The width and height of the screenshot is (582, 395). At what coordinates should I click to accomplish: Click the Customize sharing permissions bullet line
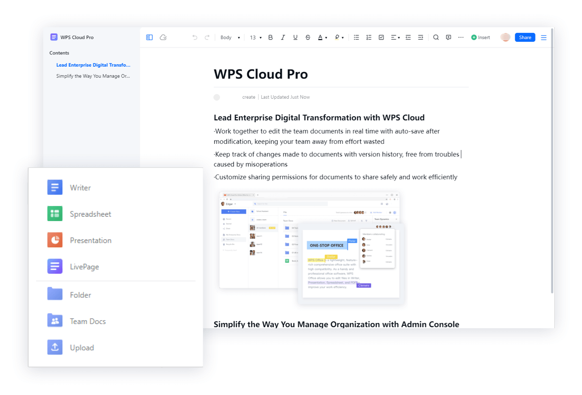tap(336, 177)
